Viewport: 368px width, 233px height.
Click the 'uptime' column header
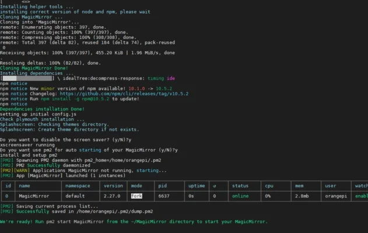(197, 186)
